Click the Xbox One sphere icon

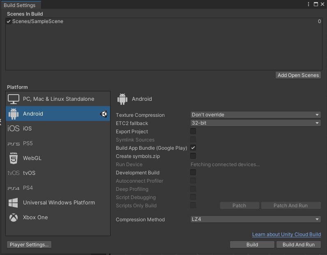[14, 218]
